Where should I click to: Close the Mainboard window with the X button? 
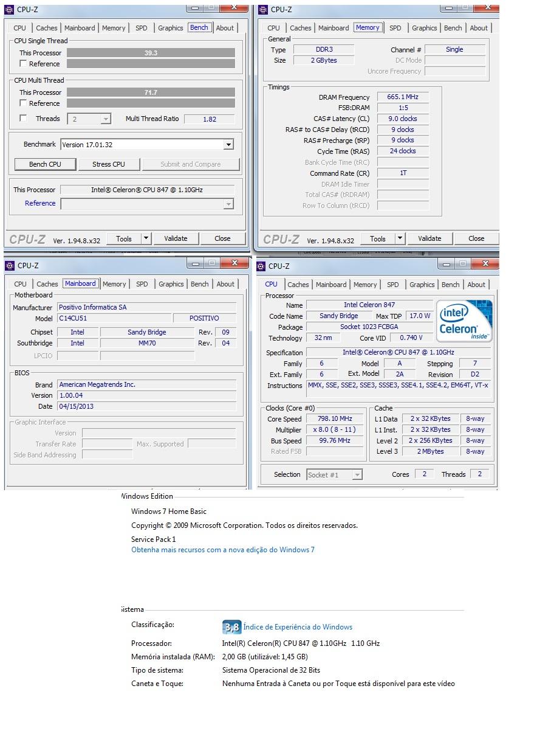(234, 264)
